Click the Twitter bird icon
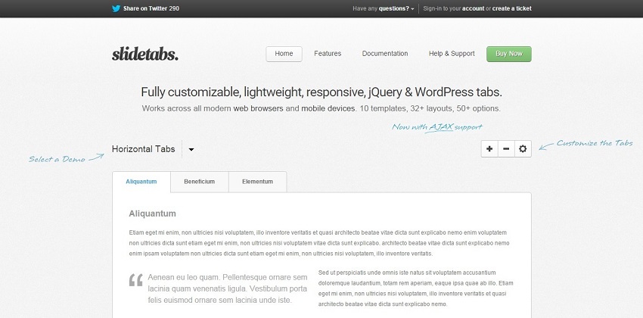The image size is (643, 318). click(x=116, y=8)
